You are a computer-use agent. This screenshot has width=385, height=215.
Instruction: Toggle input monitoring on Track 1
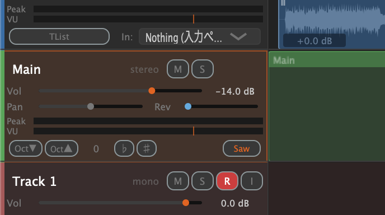point(252,181)
